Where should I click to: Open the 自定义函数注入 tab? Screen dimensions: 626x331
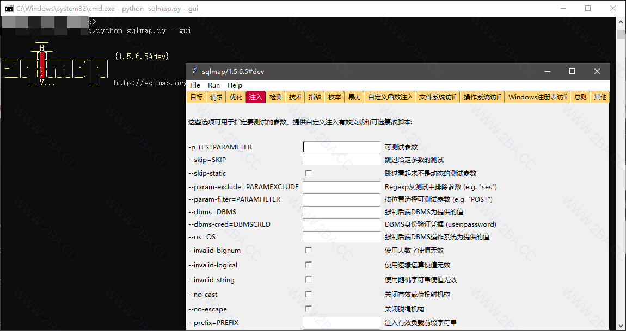[390, 97]
